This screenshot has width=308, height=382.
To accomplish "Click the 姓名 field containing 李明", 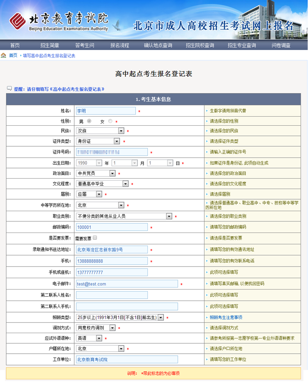I will [x=106, y=111].
